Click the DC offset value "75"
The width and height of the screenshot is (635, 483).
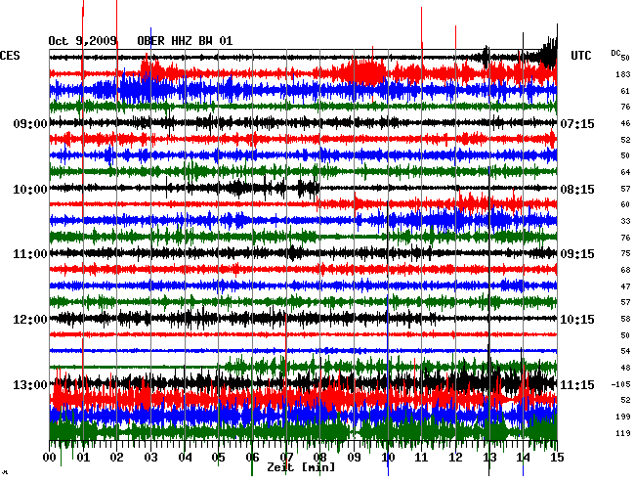point(625,253)
